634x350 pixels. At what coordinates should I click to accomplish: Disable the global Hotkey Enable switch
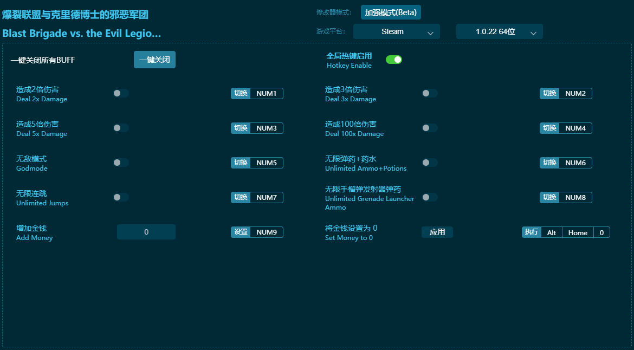394,60
